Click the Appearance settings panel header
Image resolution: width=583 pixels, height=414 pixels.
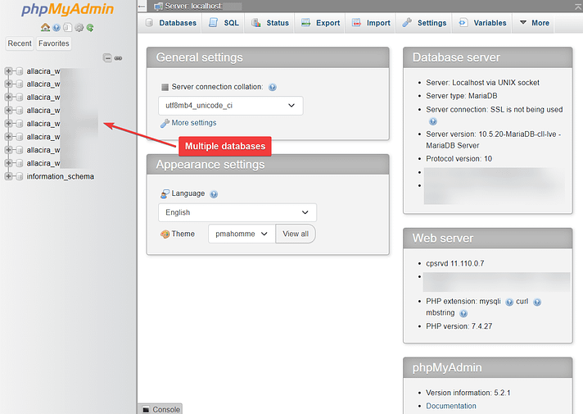268,165
